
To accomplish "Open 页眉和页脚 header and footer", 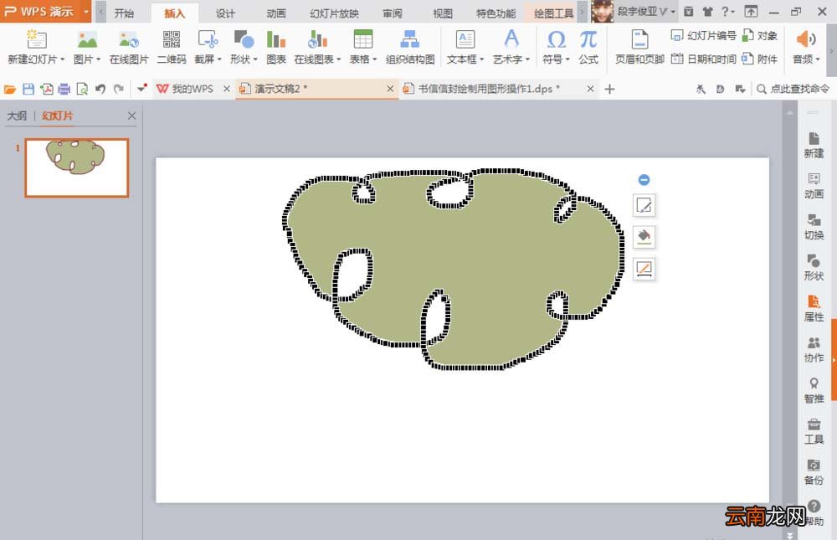I will coord(639,47).
